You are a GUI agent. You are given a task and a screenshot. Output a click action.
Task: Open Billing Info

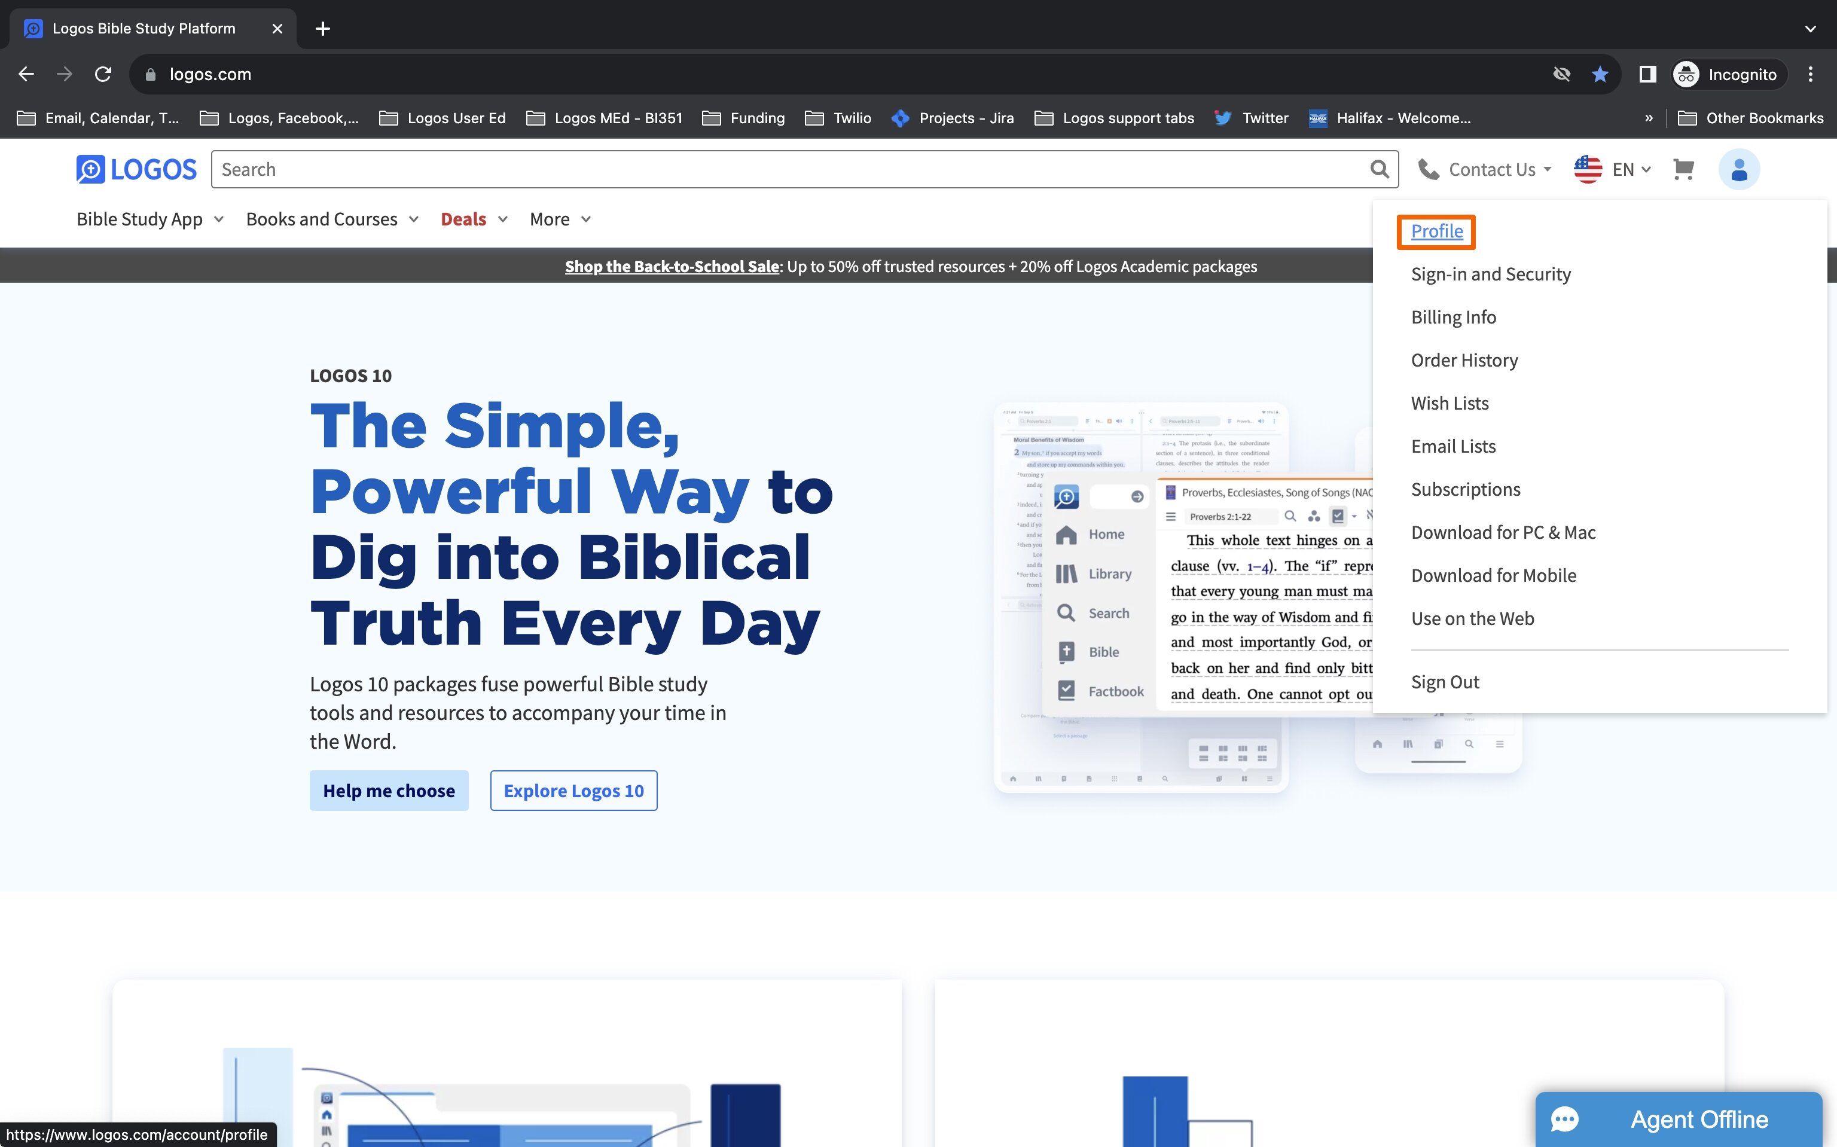(x=1453, y=317)
